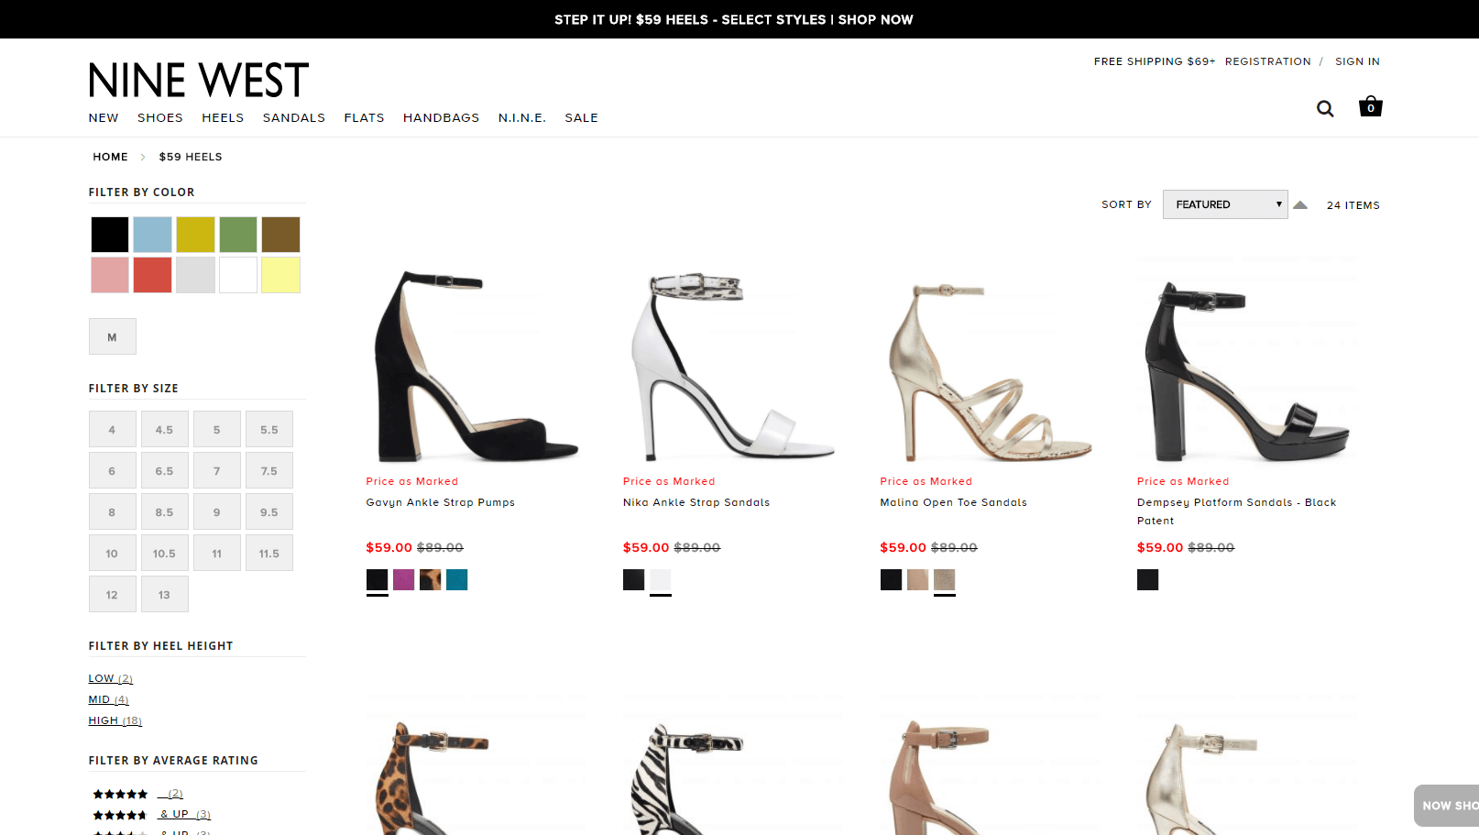Select size 8 filter
This screenshot has width=1479, height=835.
coord(113,511)
